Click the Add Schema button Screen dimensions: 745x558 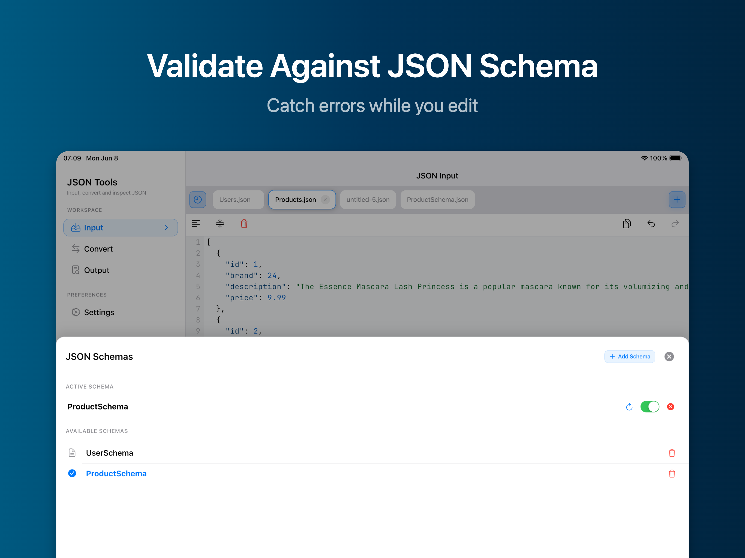click(x=629, y=356)
